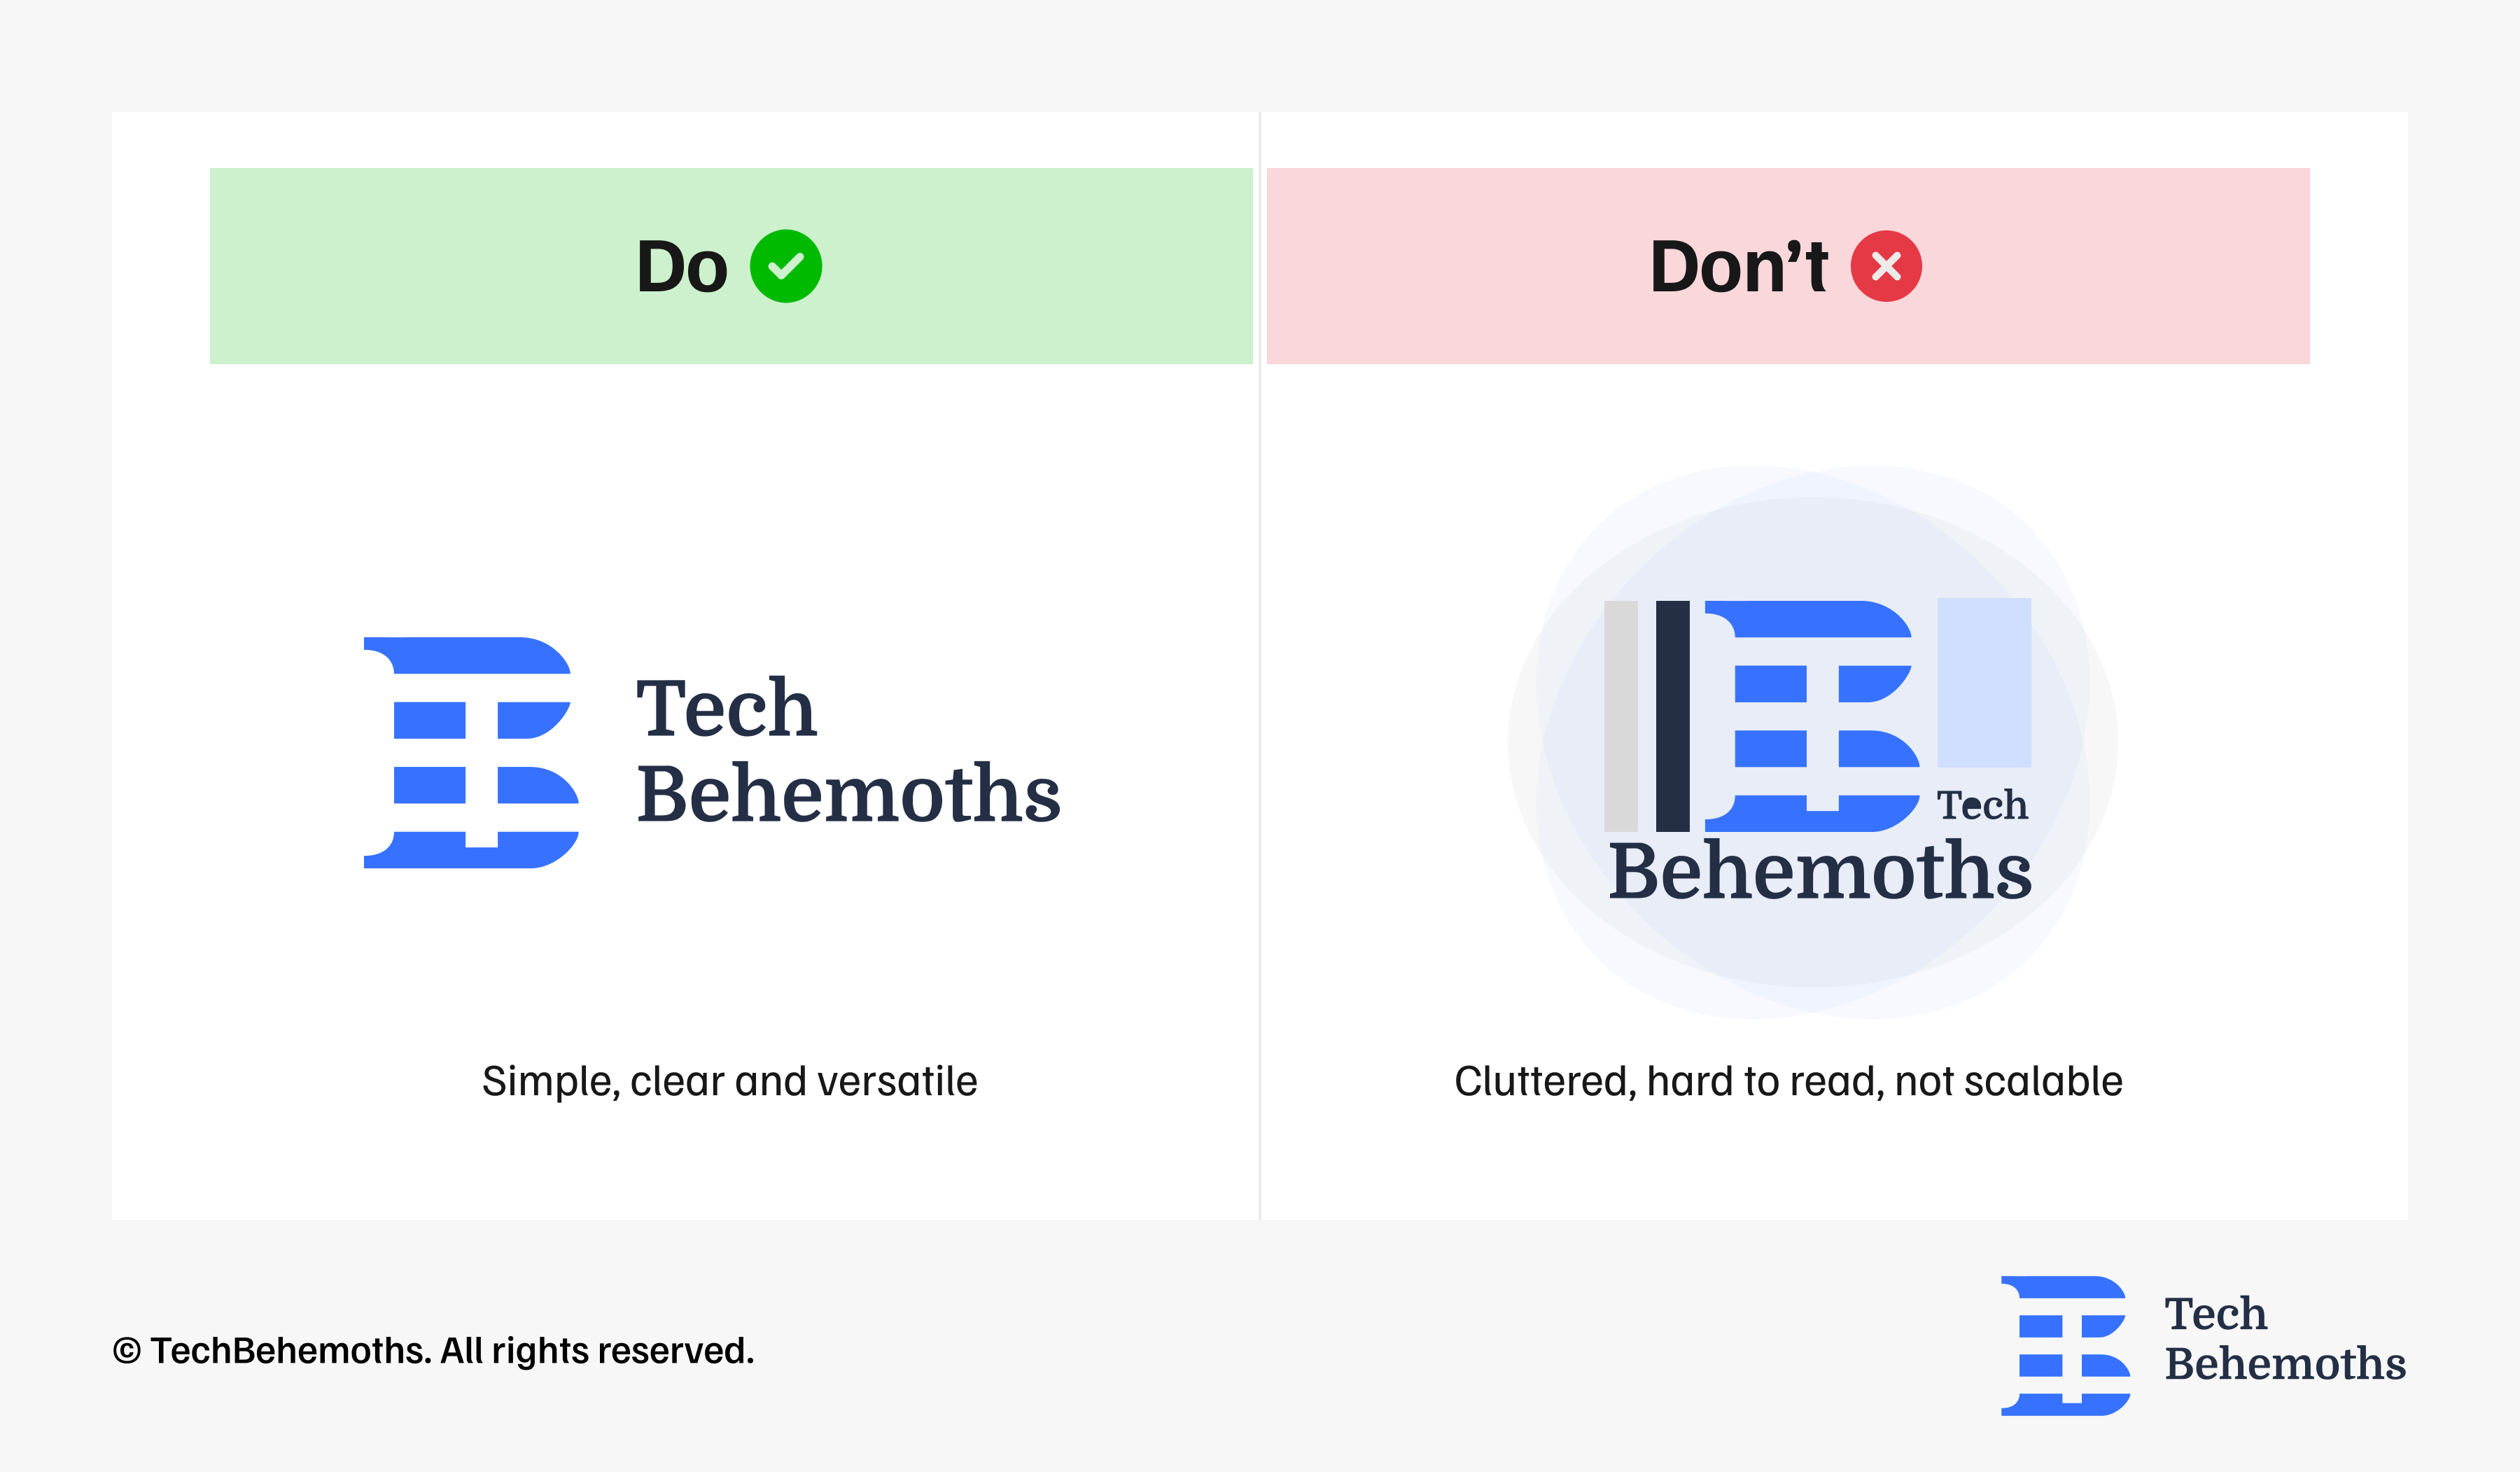Viewport: 2520px width, 1472px height.
Task: Click the blue TB logo mark in Do panel
Action: coord(471,753)
